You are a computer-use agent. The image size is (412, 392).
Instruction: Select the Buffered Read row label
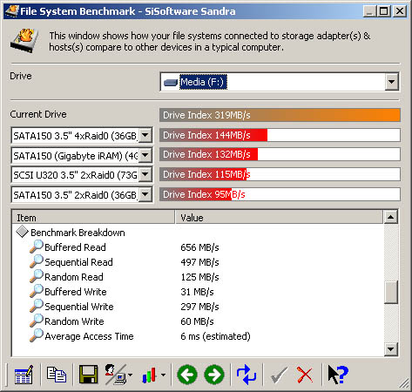coord(75,247)
